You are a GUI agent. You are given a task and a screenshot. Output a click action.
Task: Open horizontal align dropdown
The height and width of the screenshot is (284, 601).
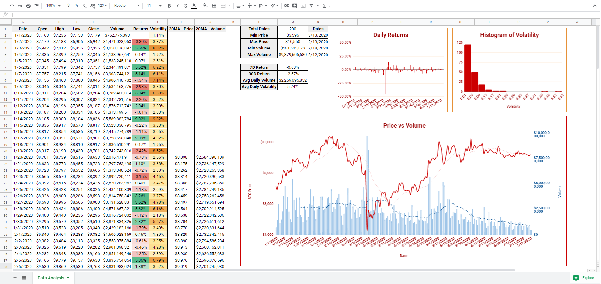240,6
